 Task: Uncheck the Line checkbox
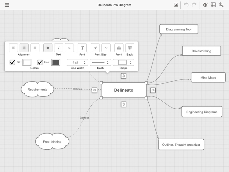pos(40,62)
